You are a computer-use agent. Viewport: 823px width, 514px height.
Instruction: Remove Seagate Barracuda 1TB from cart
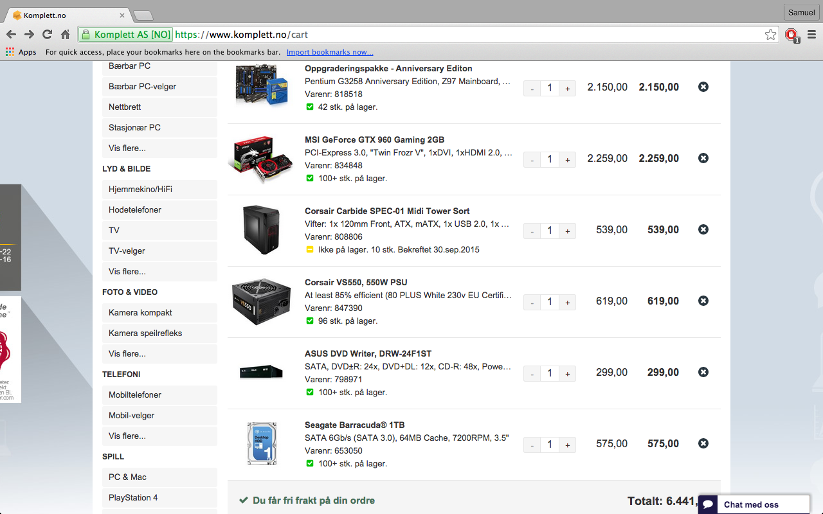(703, 443)
